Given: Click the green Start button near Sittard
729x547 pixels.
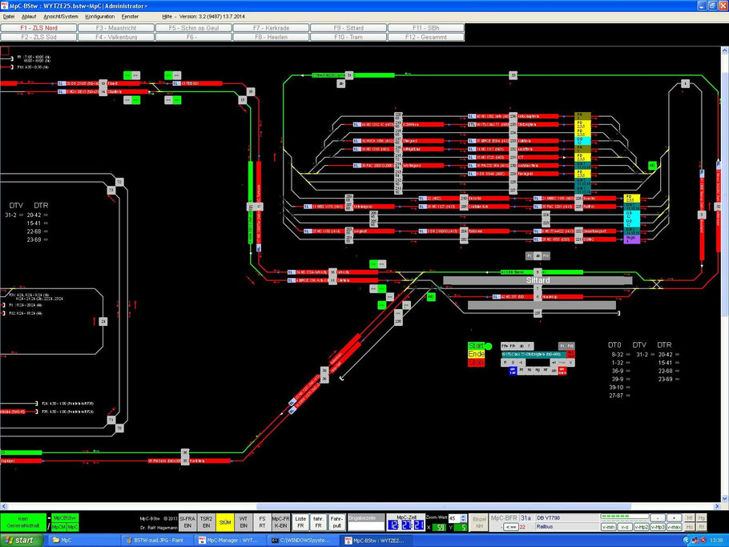Looking at the screenshot, I should click(x=476, y=346).
